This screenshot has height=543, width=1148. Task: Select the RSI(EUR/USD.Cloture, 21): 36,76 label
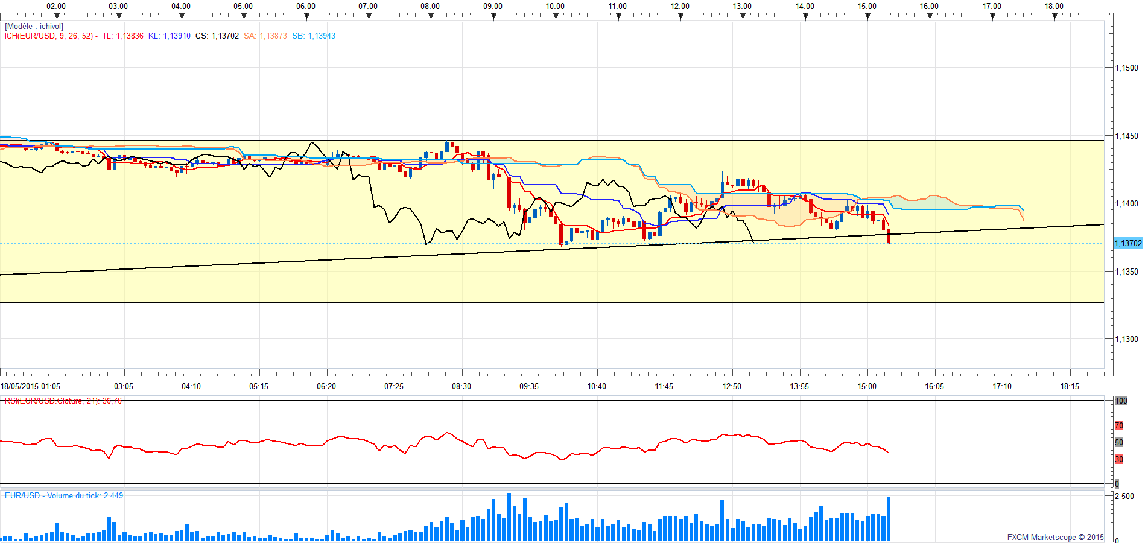point(63,401)
